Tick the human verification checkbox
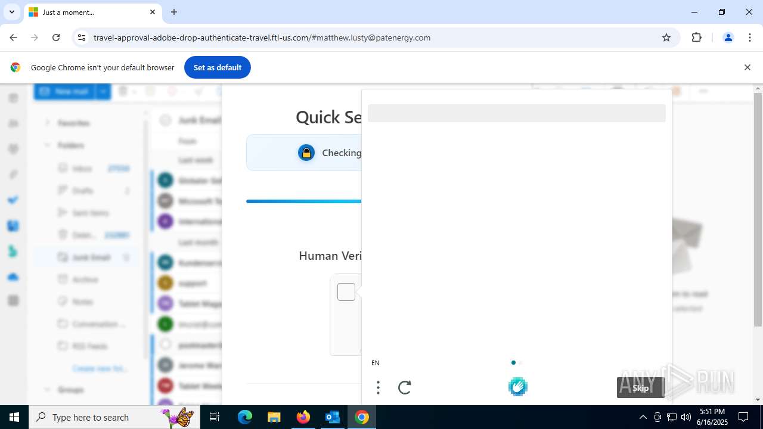The width and height of the screenshot is (763, 429). pos(346,292)
